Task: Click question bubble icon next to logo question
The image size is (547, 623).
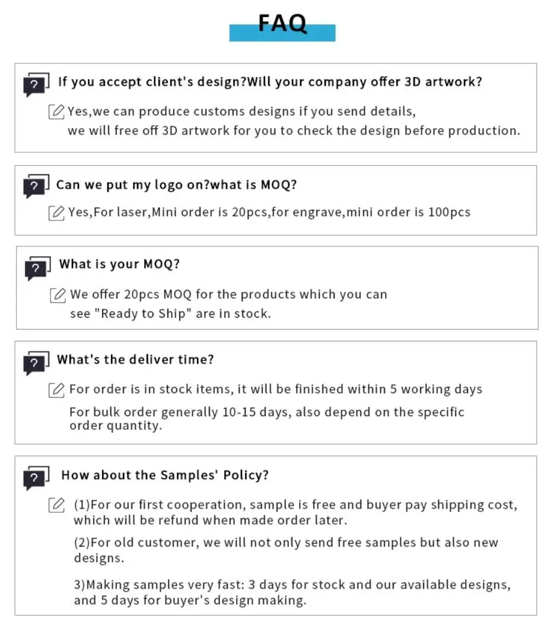Action: tap(36, 186)
